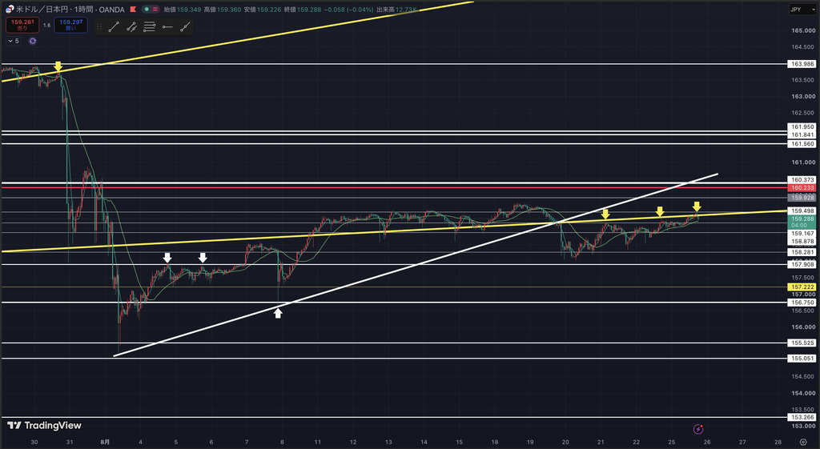
Task: Click the yellow 157.222 price label
Action: pyautogui.click(x=802, y=287)
